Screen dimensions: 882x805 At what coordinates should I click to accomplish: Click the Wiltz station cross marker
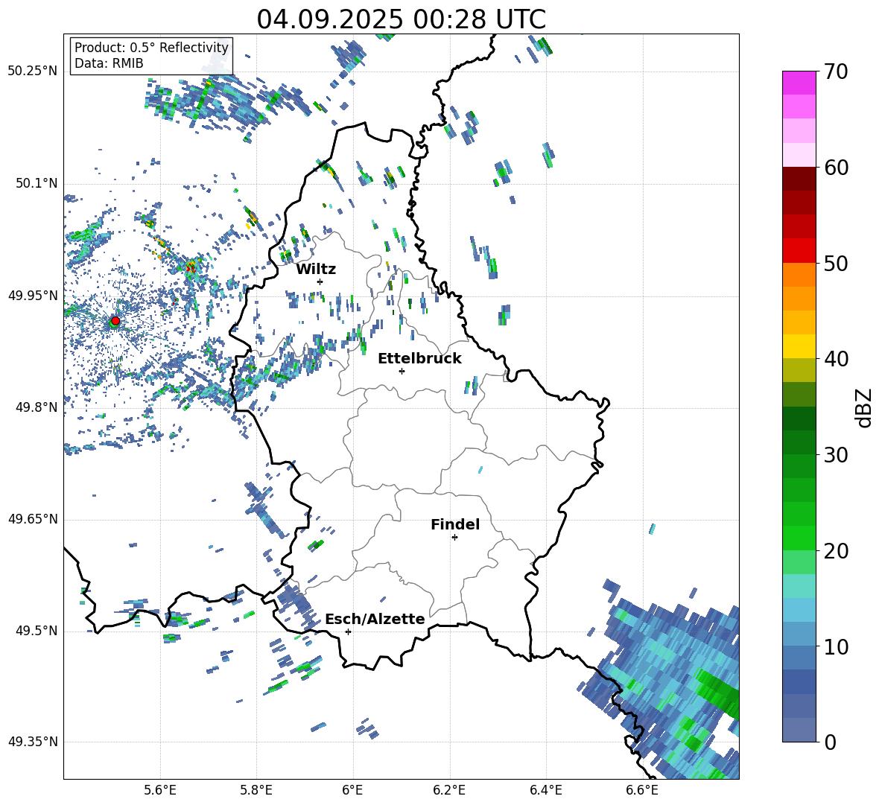click(320, 281)
